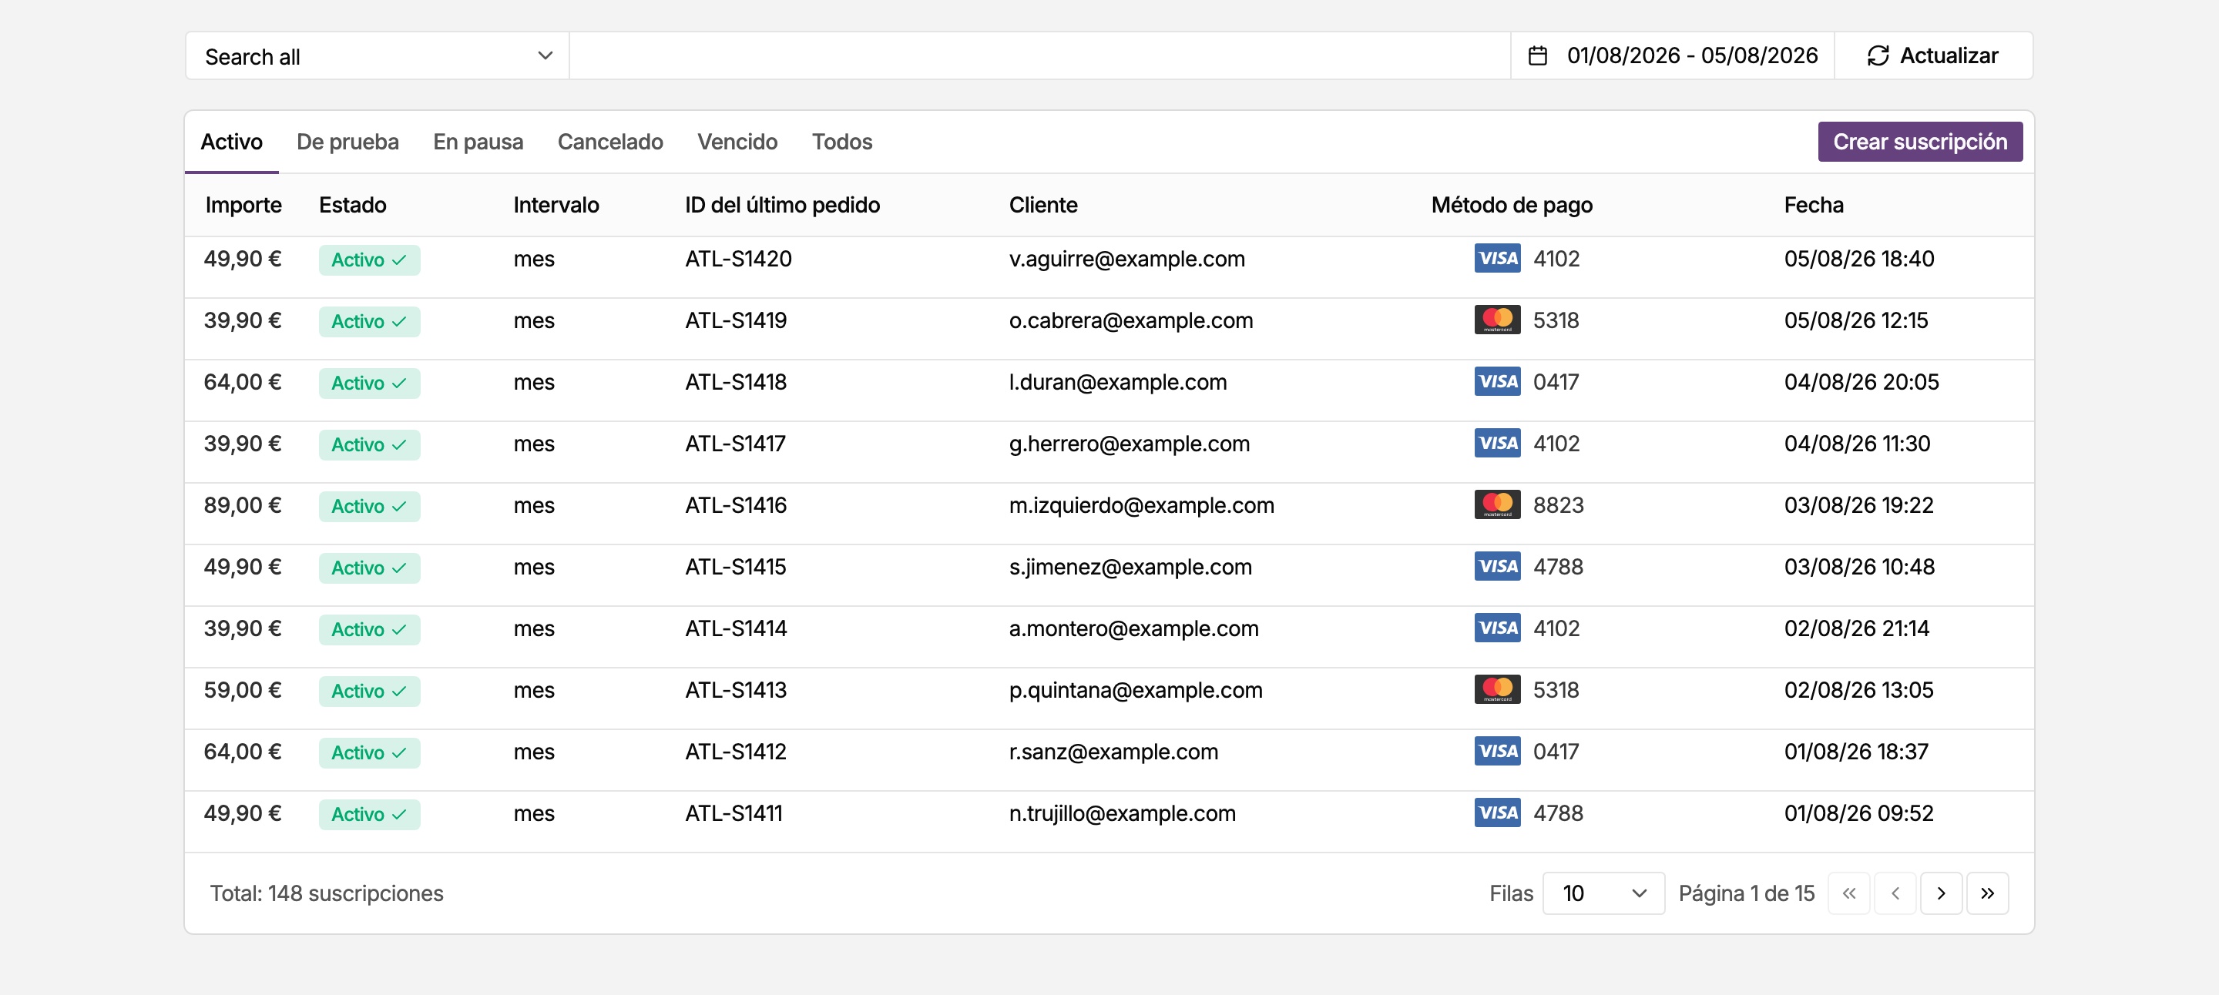Sort by the Intervalo column header
This screenshot has height=995, width=2219.
556,205
